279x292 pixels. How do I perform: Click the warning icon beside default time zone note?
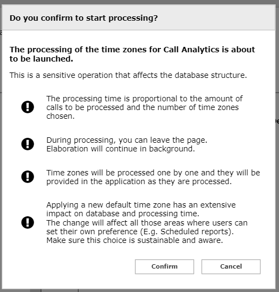pos(28,222)
